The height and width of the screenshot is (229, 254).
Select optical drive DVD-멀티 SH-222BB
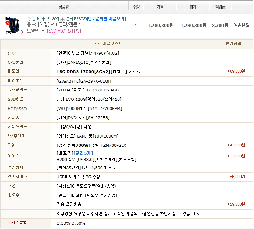83,118
